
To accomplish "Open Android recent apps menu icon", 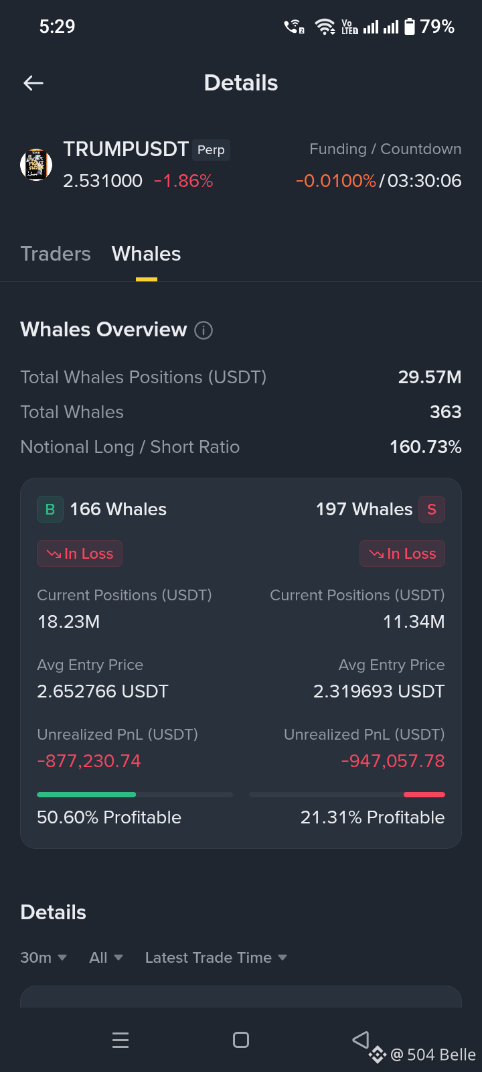I will pos(120,1040).
